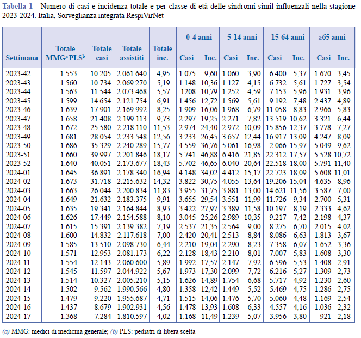Screen dimensions: 361x338
Task: Click the 'Totale MMG PLS' column header
Action: (65, 53)
